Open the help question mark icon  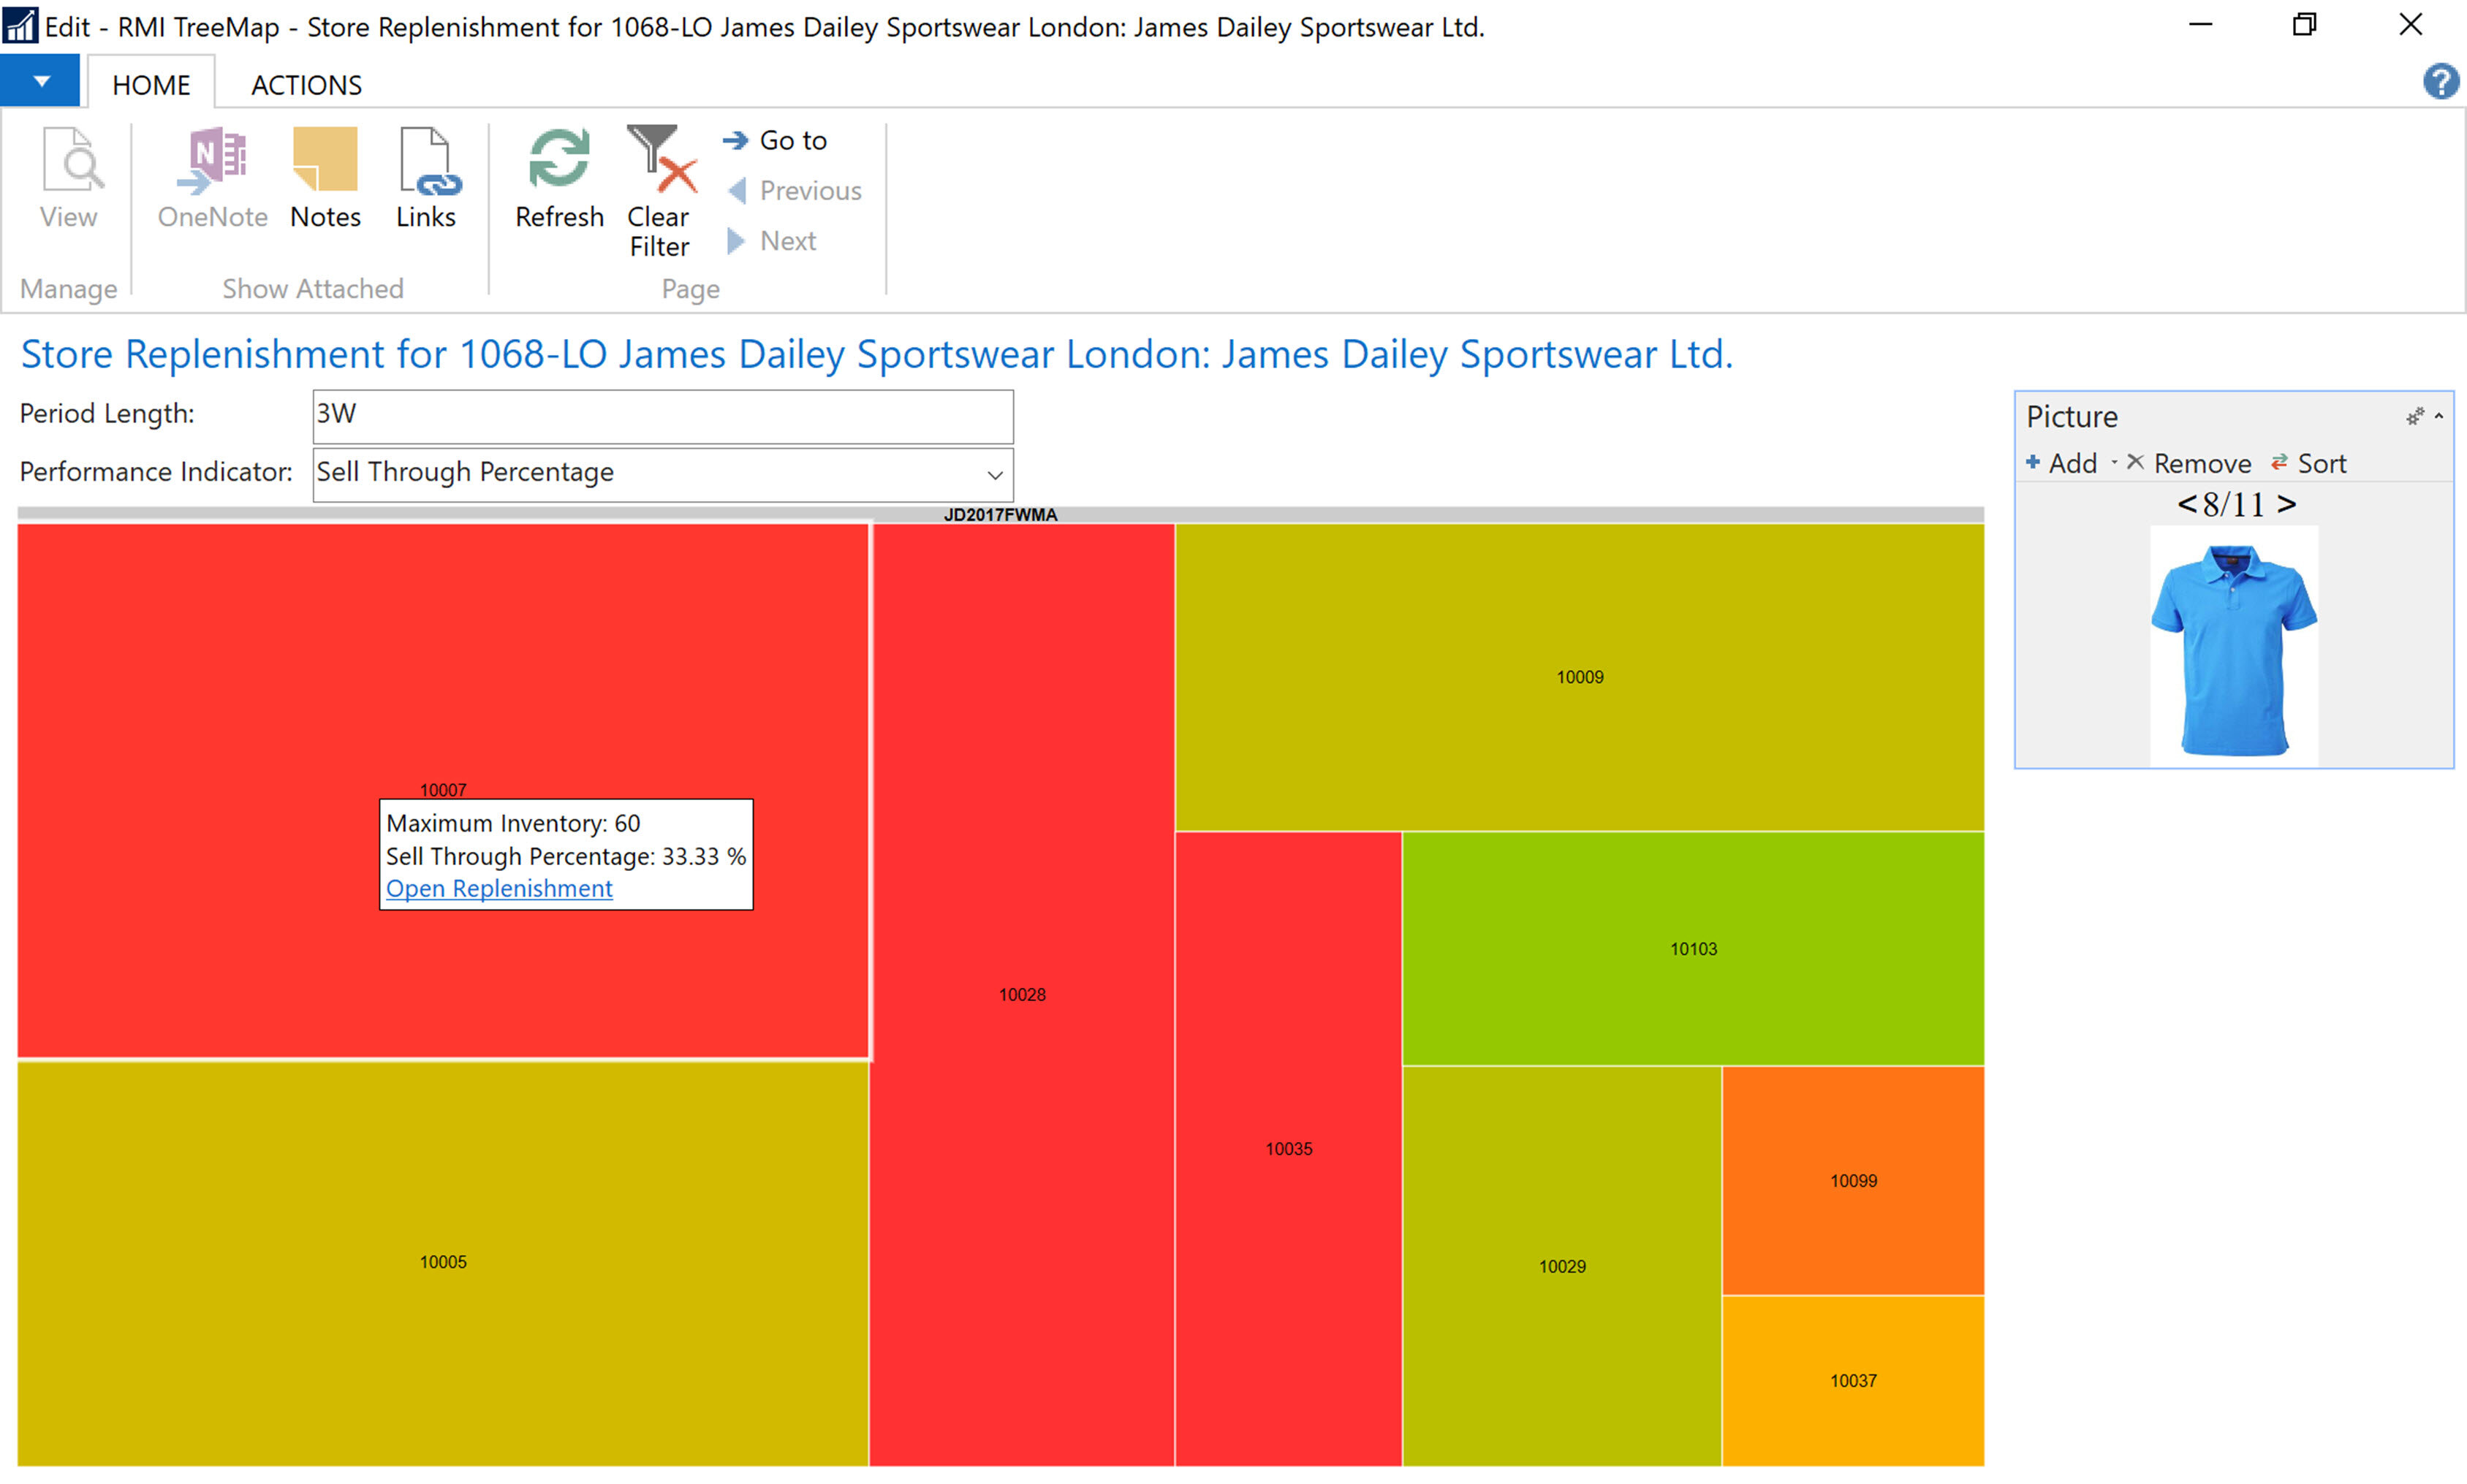click(2440, 81)
